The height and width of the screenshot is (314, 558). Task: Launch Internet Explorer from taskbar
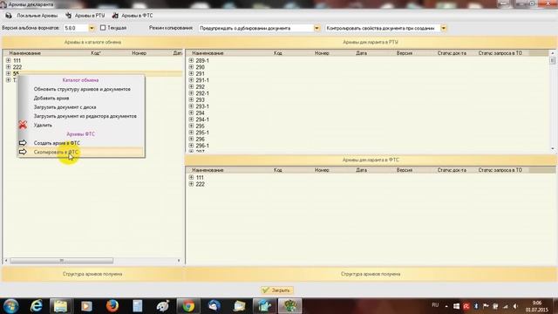36,306
